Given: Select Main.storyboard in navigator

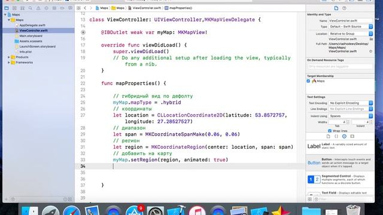Looking at the screenshot, I should coord(31,36).
